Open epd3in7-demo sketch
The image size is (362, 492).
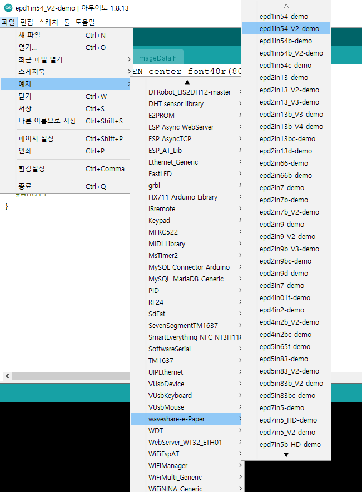286,286
